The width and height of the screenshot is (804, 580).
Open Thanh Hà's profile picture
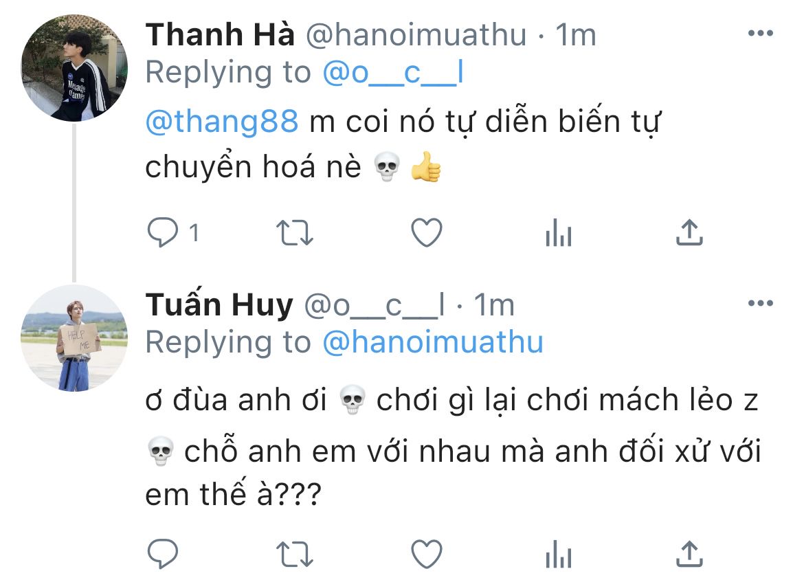click(74, 69)
